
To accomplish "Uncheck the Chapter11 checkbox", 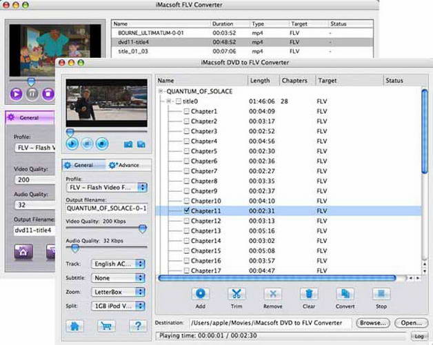I will click(x=187, y=210).
